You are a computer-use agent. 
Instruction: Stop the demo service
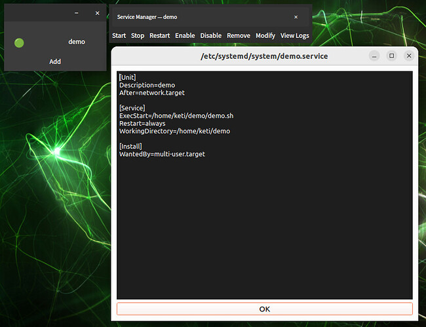pyautogui.click(x=138, y=36)
